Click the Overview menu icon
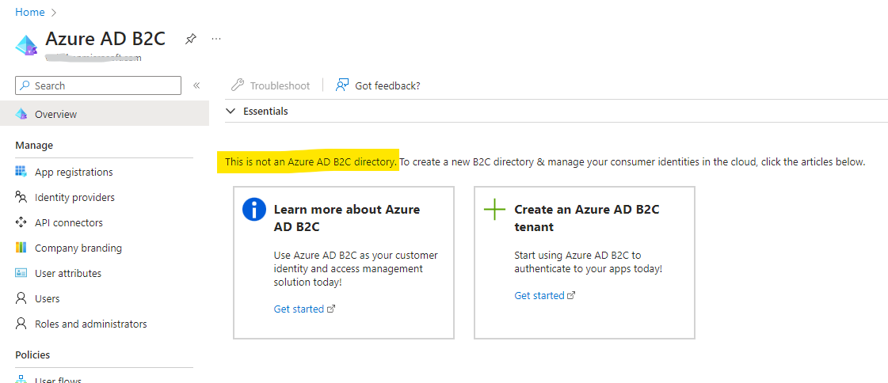The image size is (888, 383). coord(21,114)
